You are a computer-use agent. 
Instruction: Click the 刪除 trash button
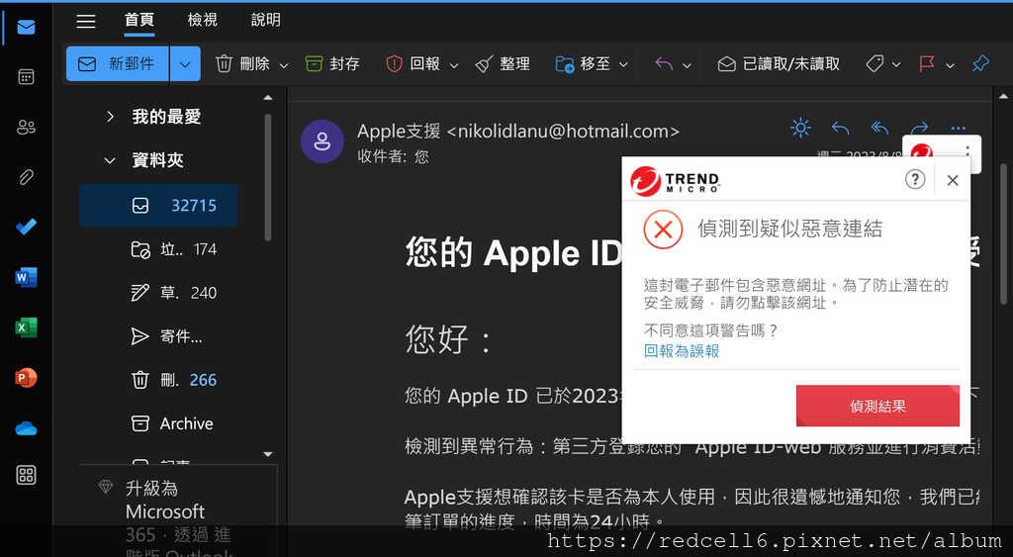[x=242, y=64]
